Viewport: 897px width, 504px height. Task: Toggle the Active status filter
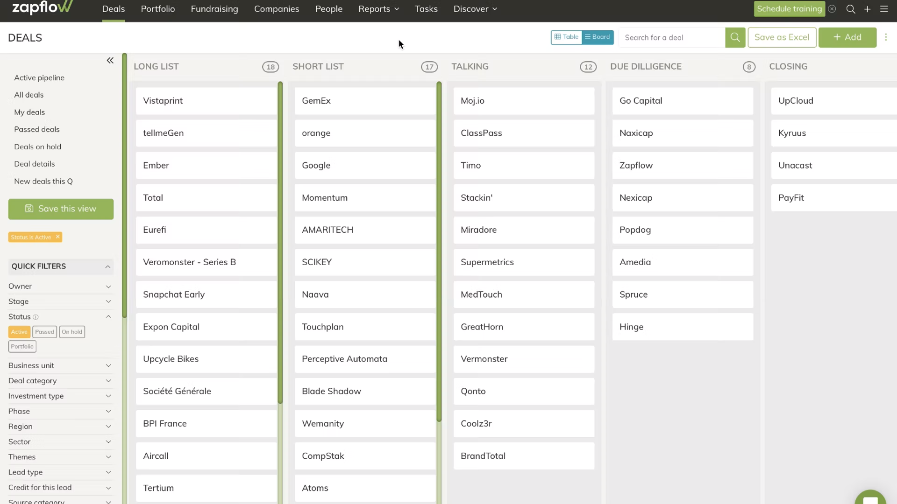(x=19, y=332)
